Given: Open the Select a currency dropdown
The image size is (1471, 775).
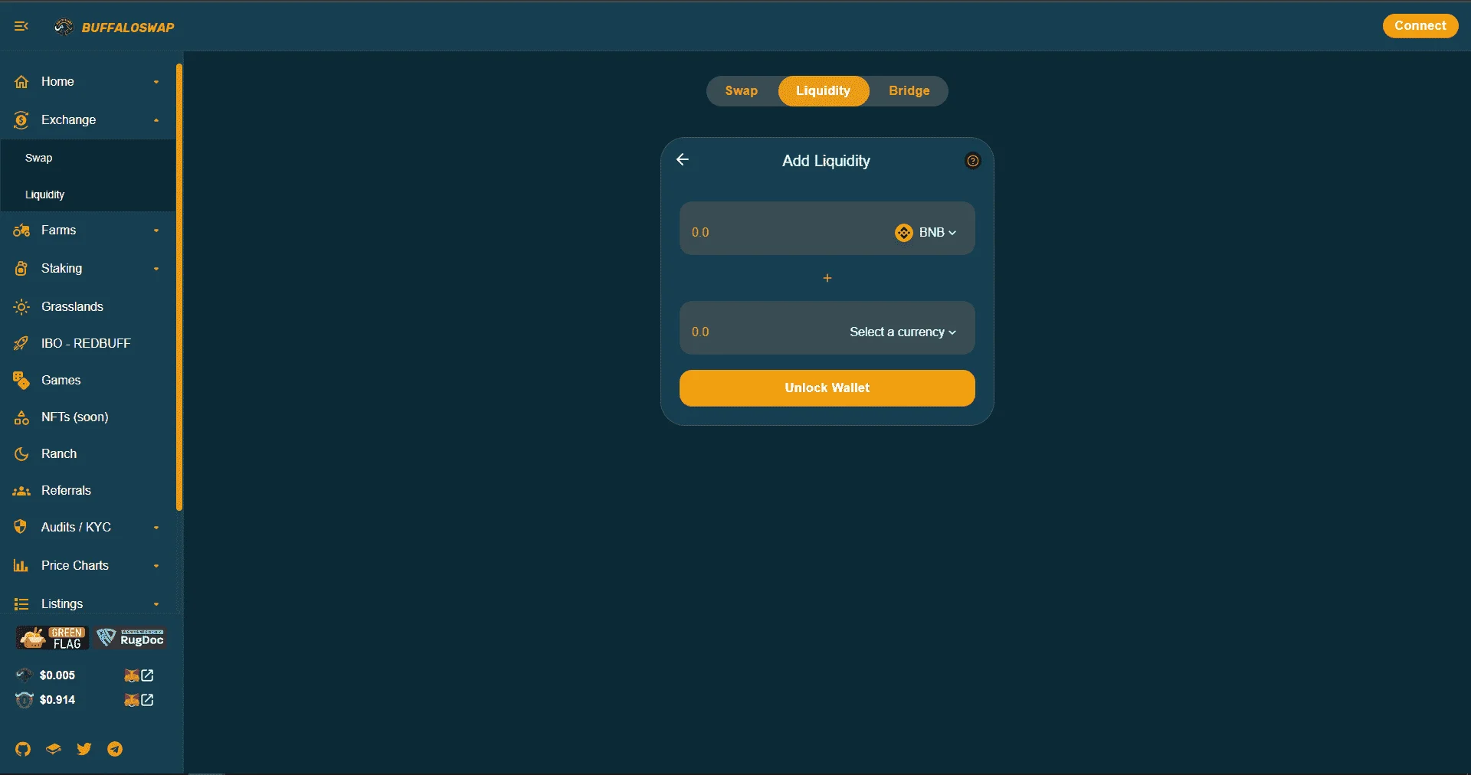Looking at the screenshot, I should 903,332.
